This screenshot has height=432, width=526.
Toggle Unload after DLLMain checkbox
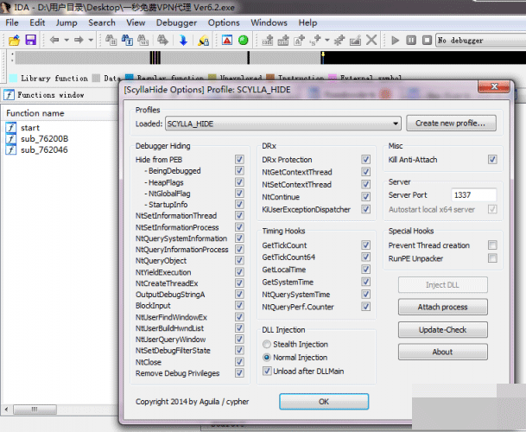point(267,371)
